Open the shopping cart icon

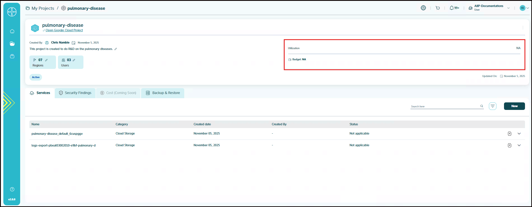(x=438, y=8)
